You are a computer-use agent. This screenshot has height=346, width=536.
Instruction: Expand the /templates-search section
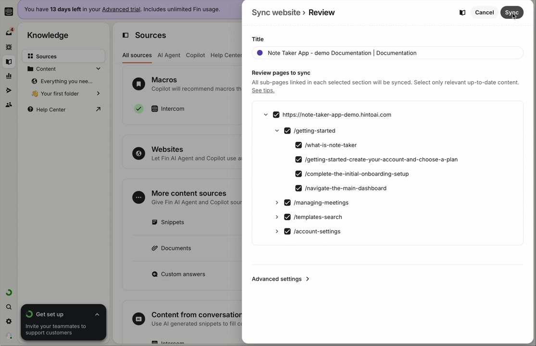[x=277, y=217]
